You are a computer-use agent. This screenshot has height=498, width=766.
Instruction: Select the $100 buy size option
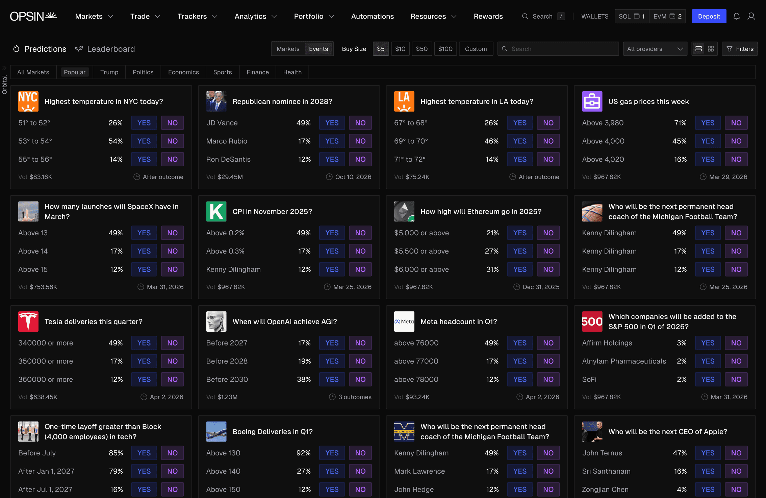(x=445, y=49)
